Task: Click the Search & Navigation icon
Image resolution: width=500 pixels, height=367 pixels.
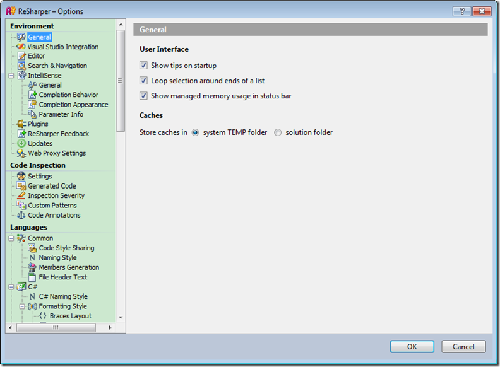Action: pos(21,66)
